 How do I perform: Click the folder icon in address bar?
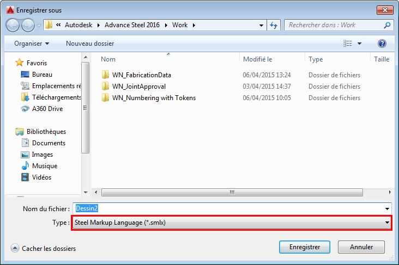pyautogui.click(x=49, y=25)
